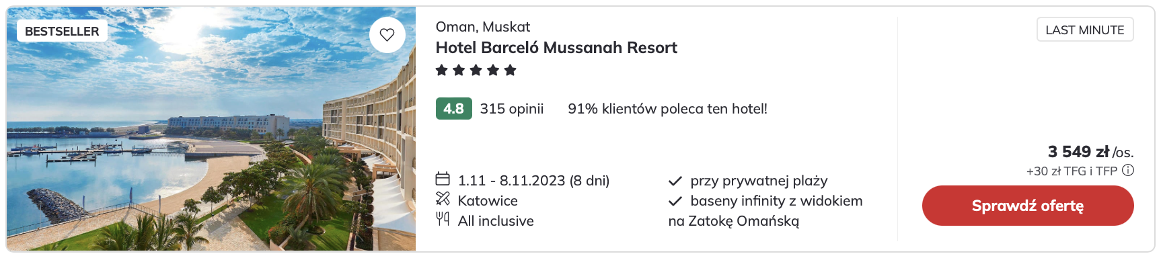This screenshot has width=1163, height=258.
Task: Click the checkmark beside przy prywatnej plaży
Action: pyautogui.click(x=675, y=181)
